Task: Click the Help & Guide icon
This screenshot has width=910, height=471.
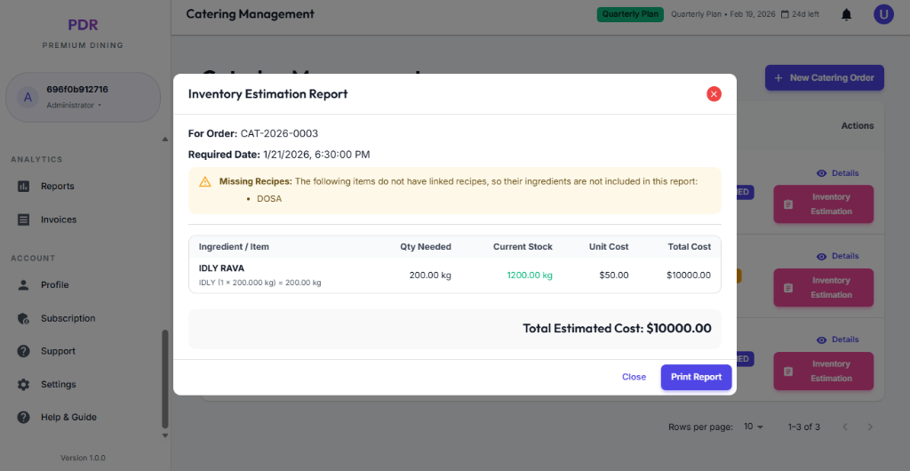Action: [x=24, y=418]
